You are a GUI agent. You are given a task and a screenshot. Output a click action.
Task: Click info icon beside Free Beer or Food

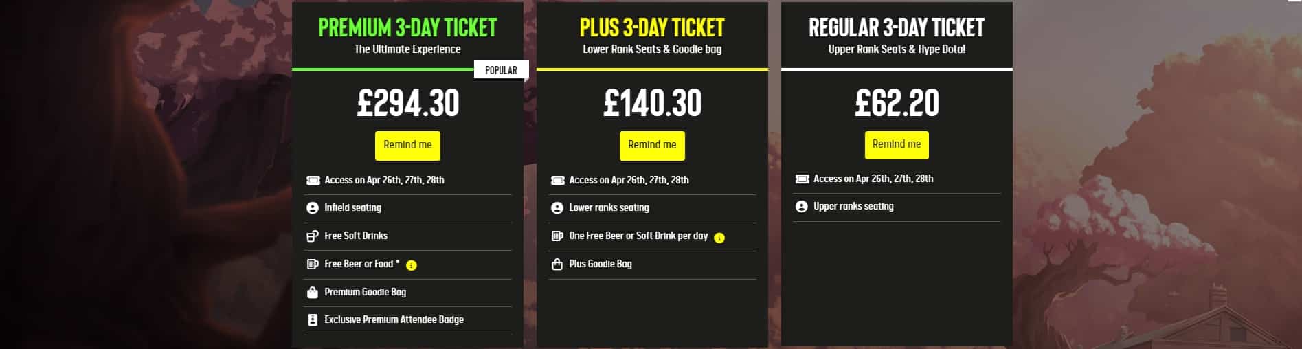click(412, 265)
